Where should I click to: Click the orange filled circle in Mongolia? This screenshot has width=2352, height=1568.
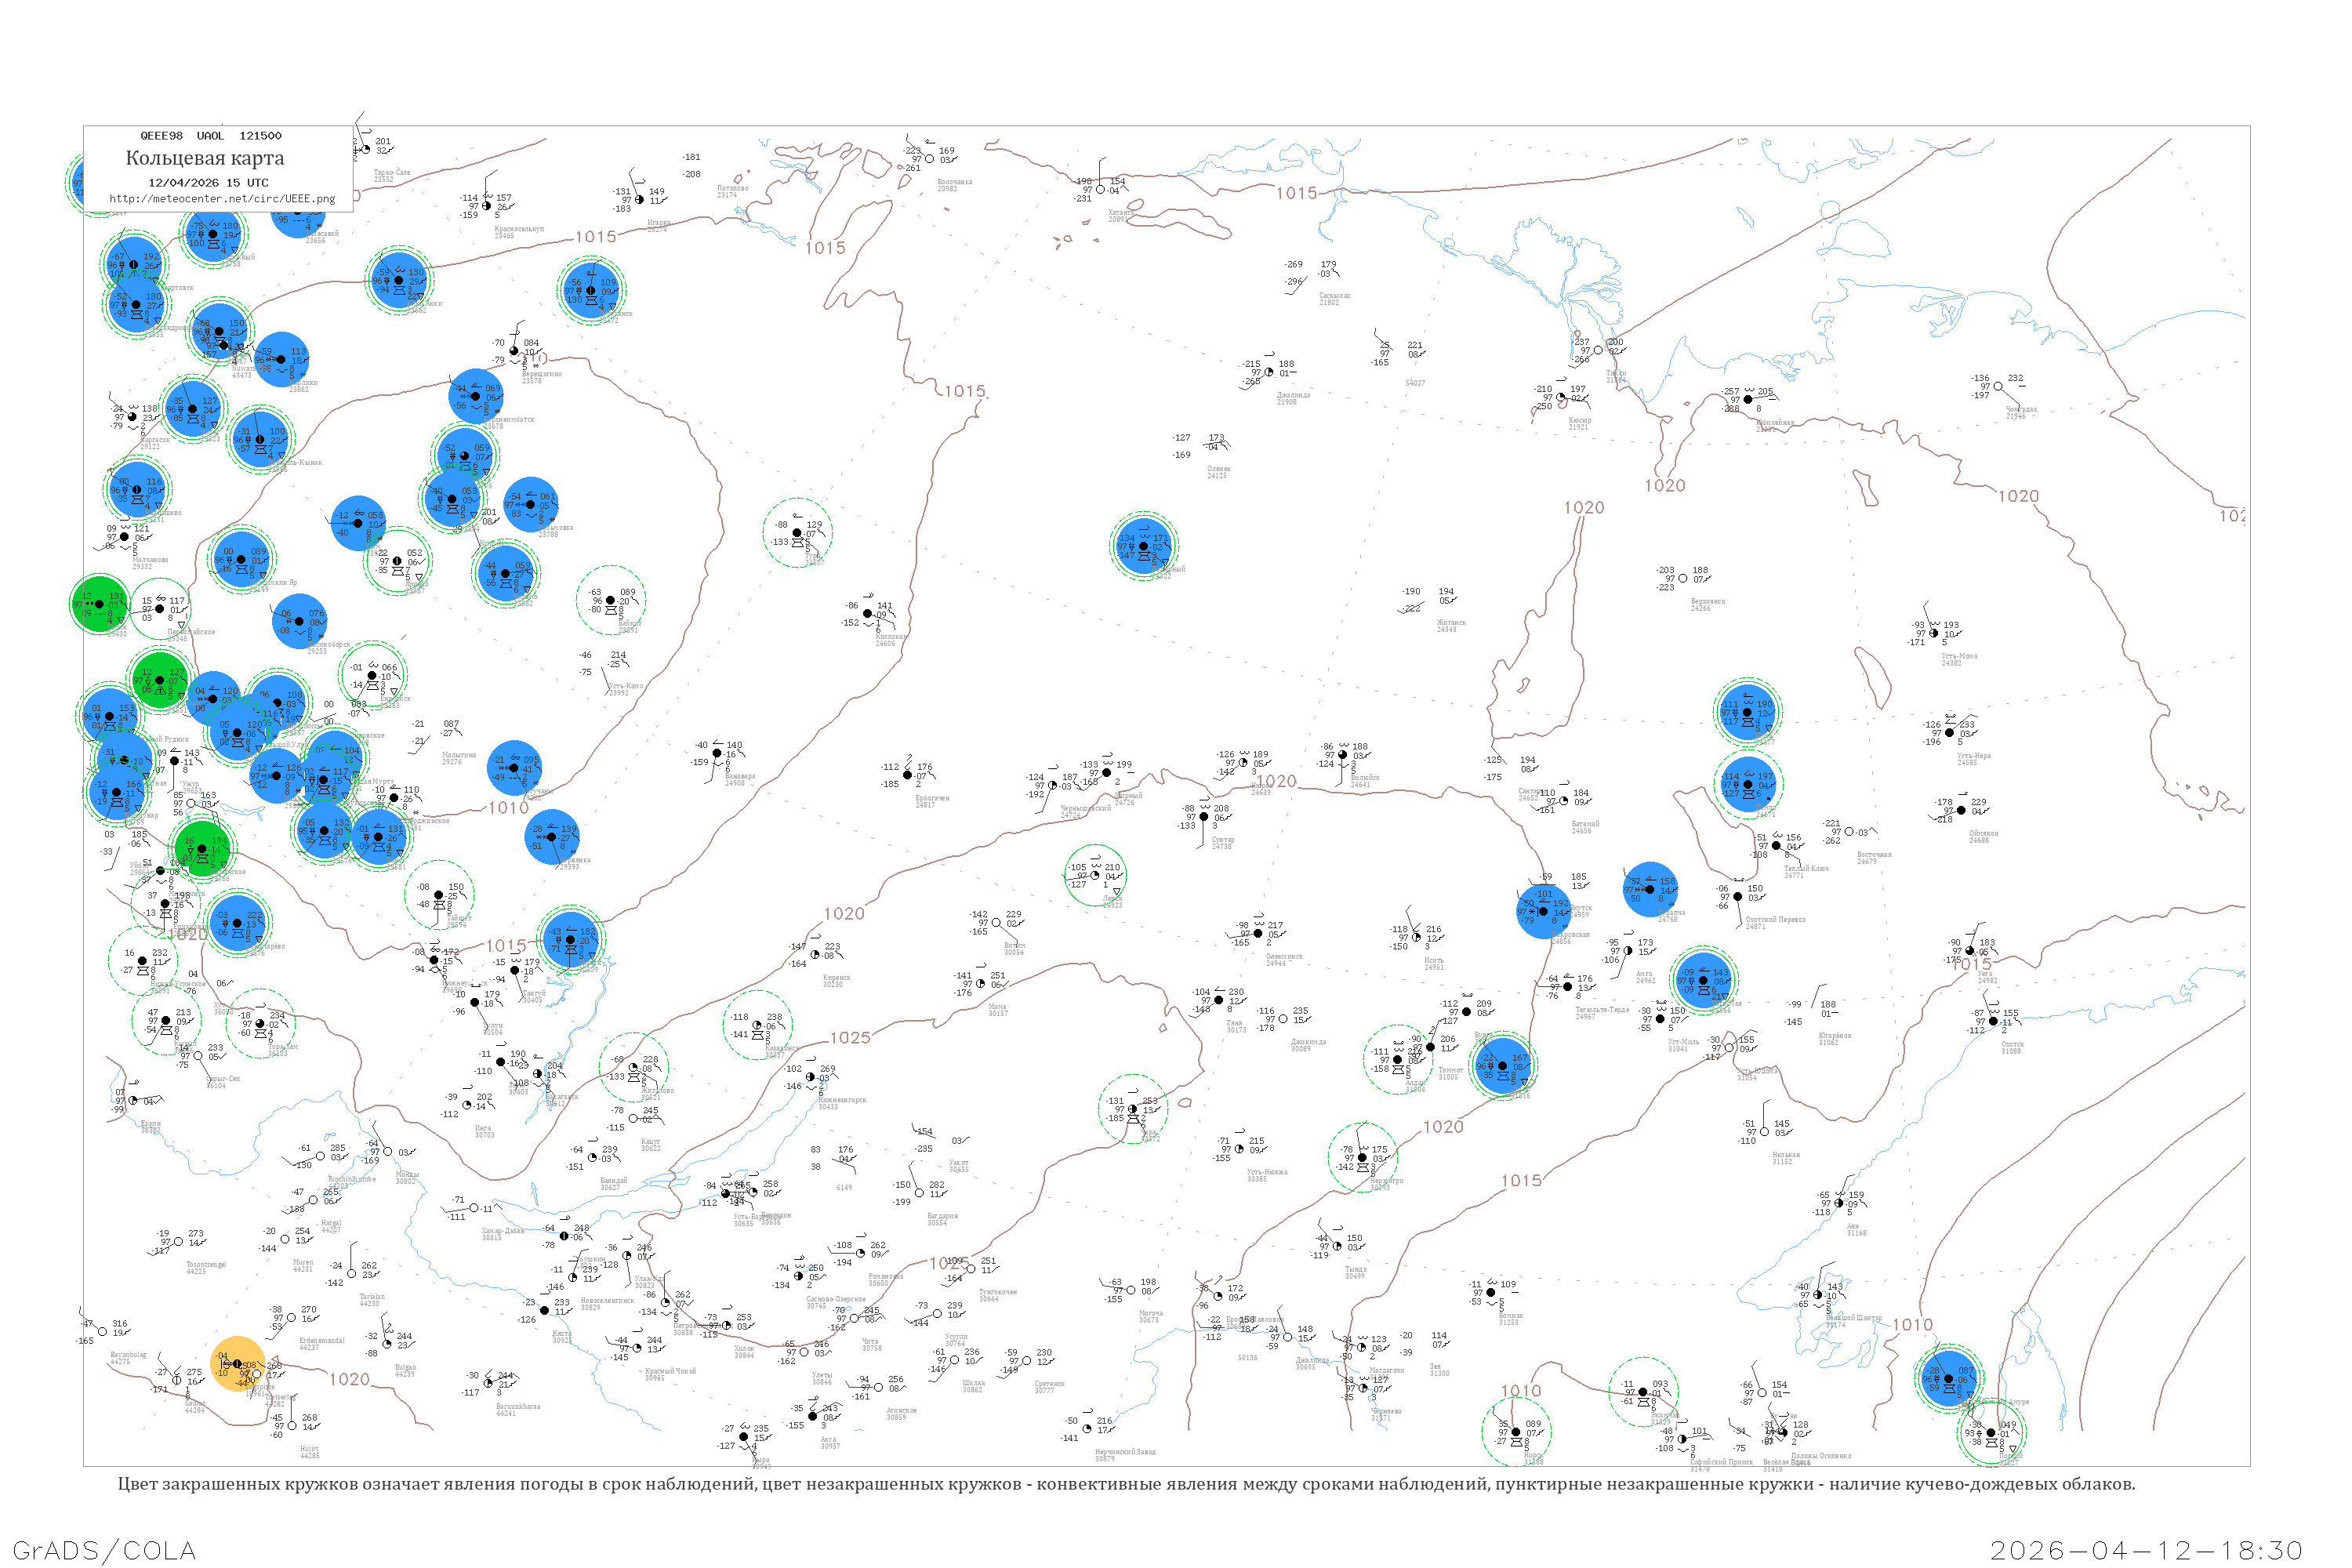[237, 1365]
